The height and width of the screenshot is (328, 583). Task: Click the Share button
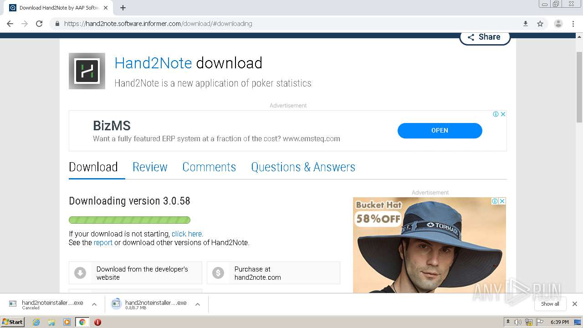485,37
